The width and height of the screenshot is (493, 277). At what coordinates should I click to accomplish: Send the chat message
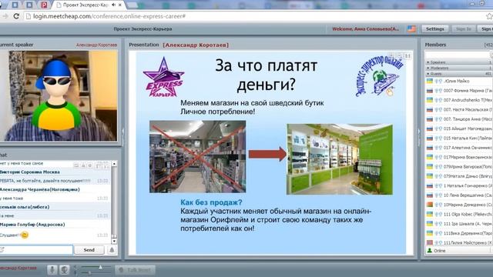pos(89,250)
